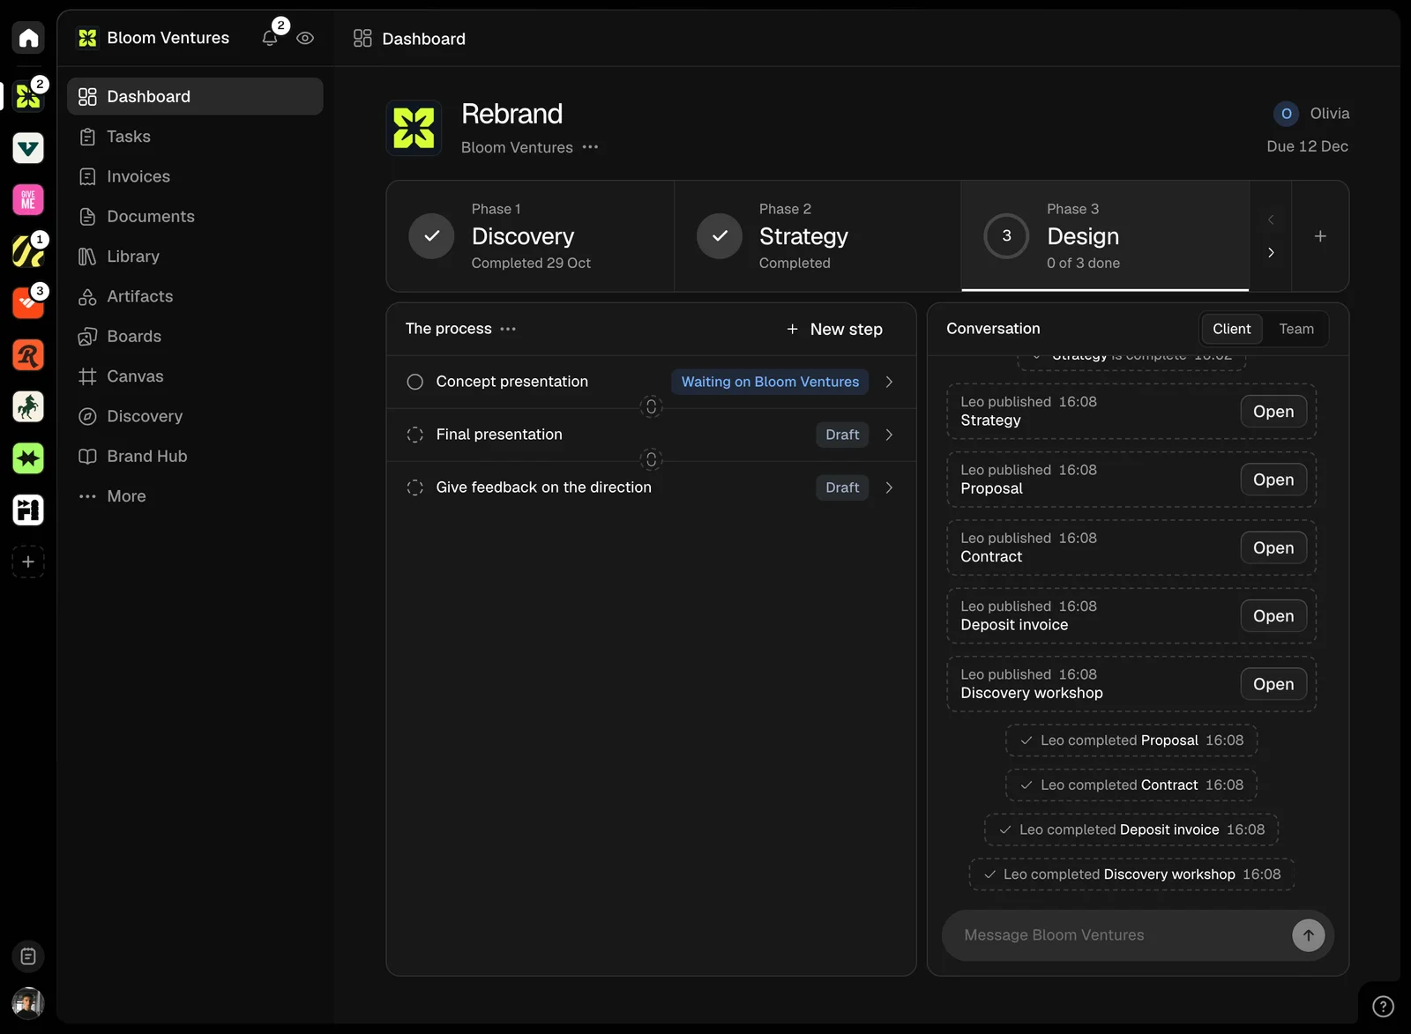
Task: Select Phase 1 Discovery tab
Action: coord(530,236)
